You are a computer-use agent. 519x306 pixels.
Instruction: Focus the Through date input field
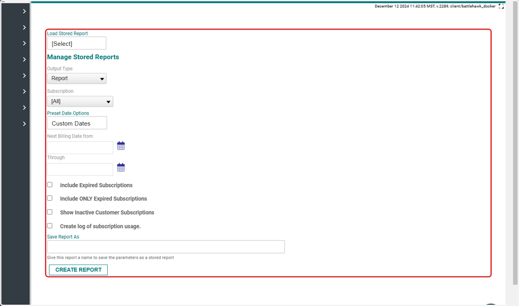pos(80,169)
